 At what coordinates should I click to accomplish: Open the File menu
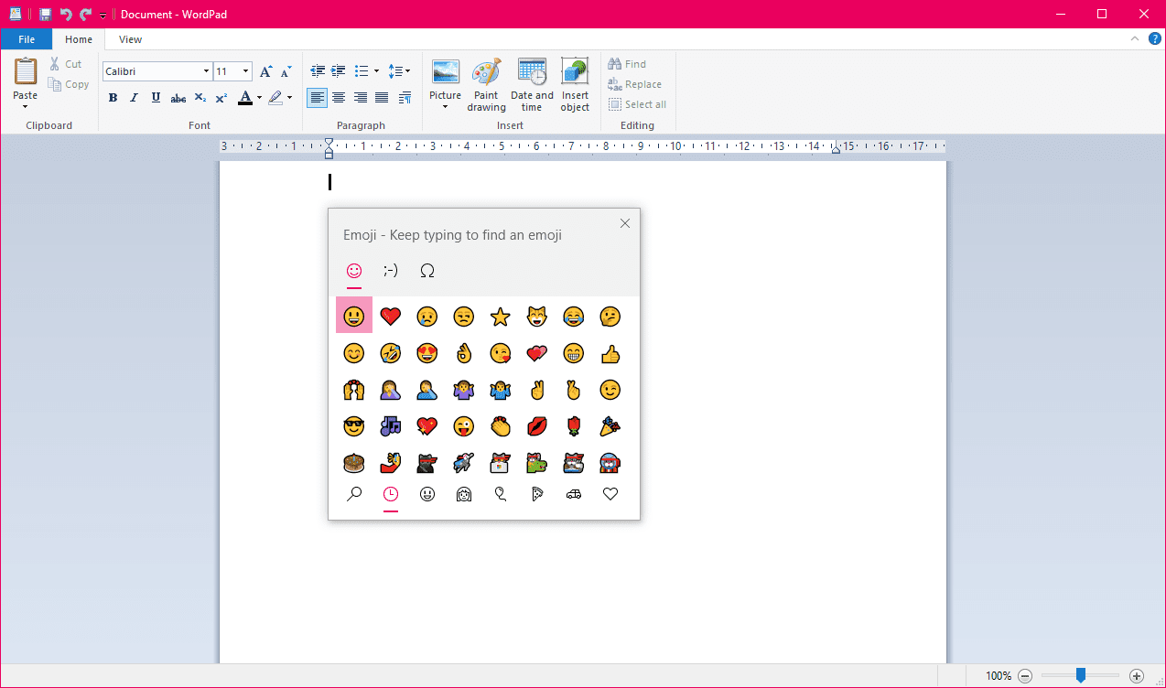pyautogui.click(x=27, y=39)
